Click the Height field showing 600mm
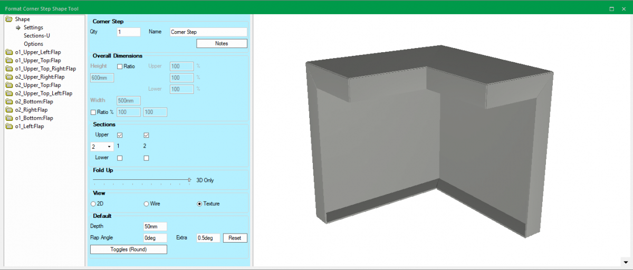The image size is (633, 270). click(x=102, y=78)
